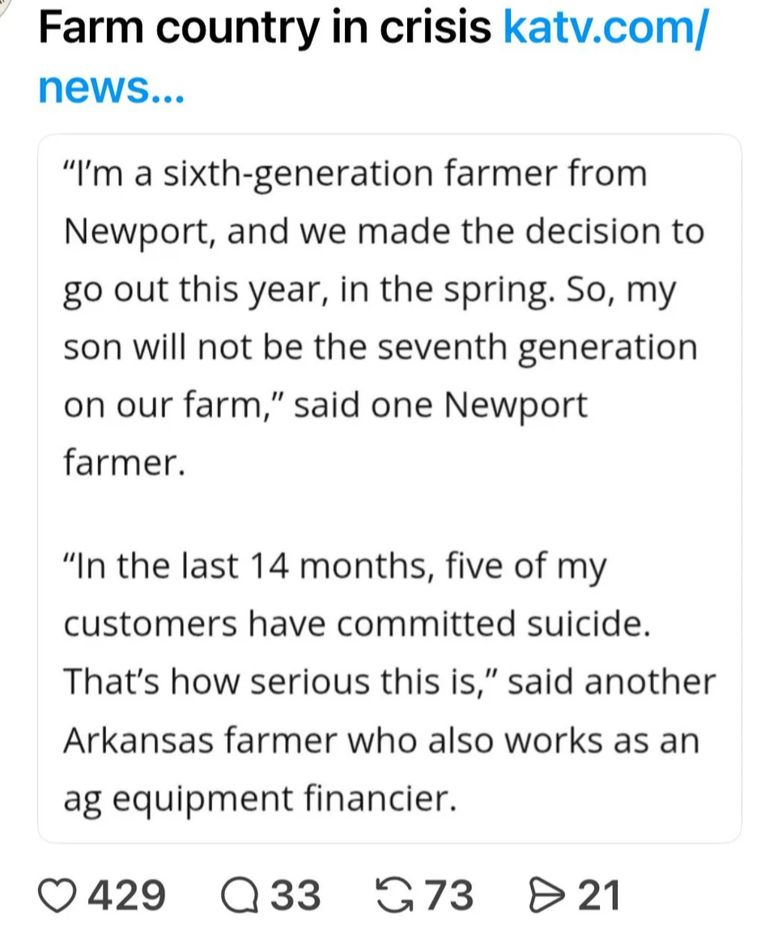769x926 pixels.
Task: Select the "In the last 14 months" paragraph
Action: pos(389,682)
